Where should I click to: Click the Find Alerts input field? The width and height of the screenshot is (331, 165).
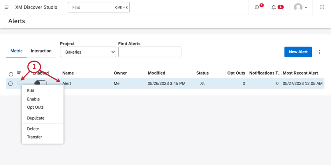point(150,52)
